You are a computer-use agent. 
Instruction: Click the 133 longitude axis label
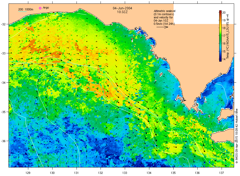(x=125, y=173)
